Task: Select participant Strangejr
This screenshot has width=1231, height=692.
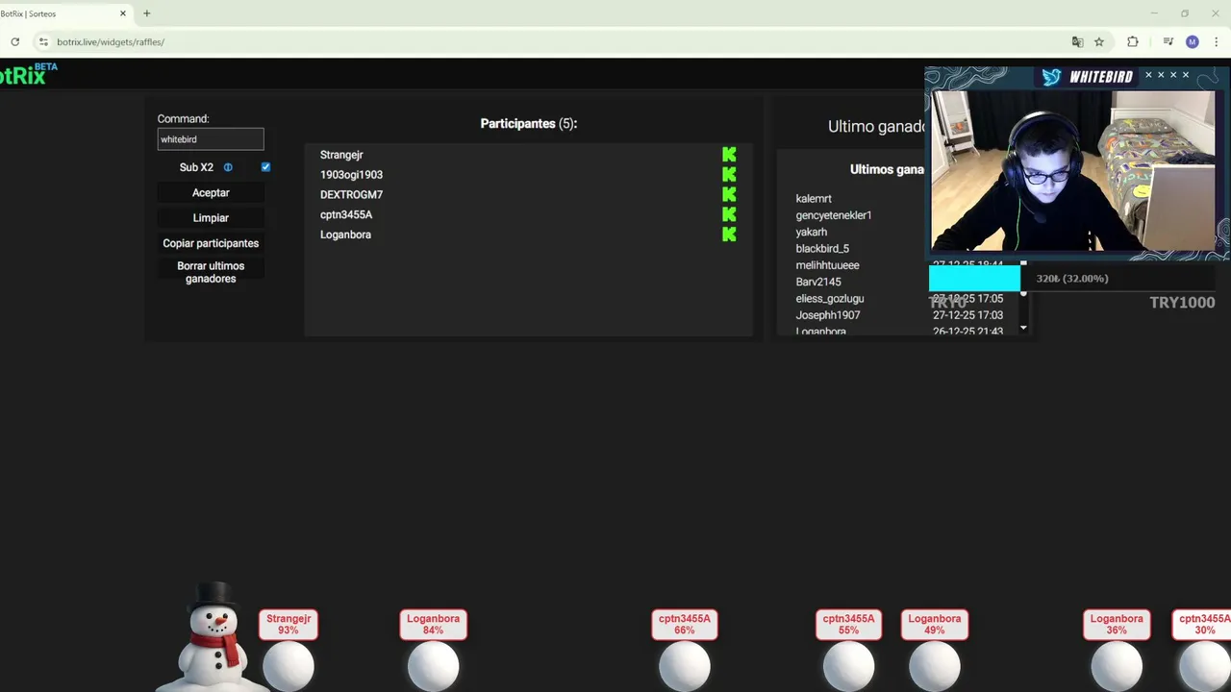Action: (x=341, y=155)
